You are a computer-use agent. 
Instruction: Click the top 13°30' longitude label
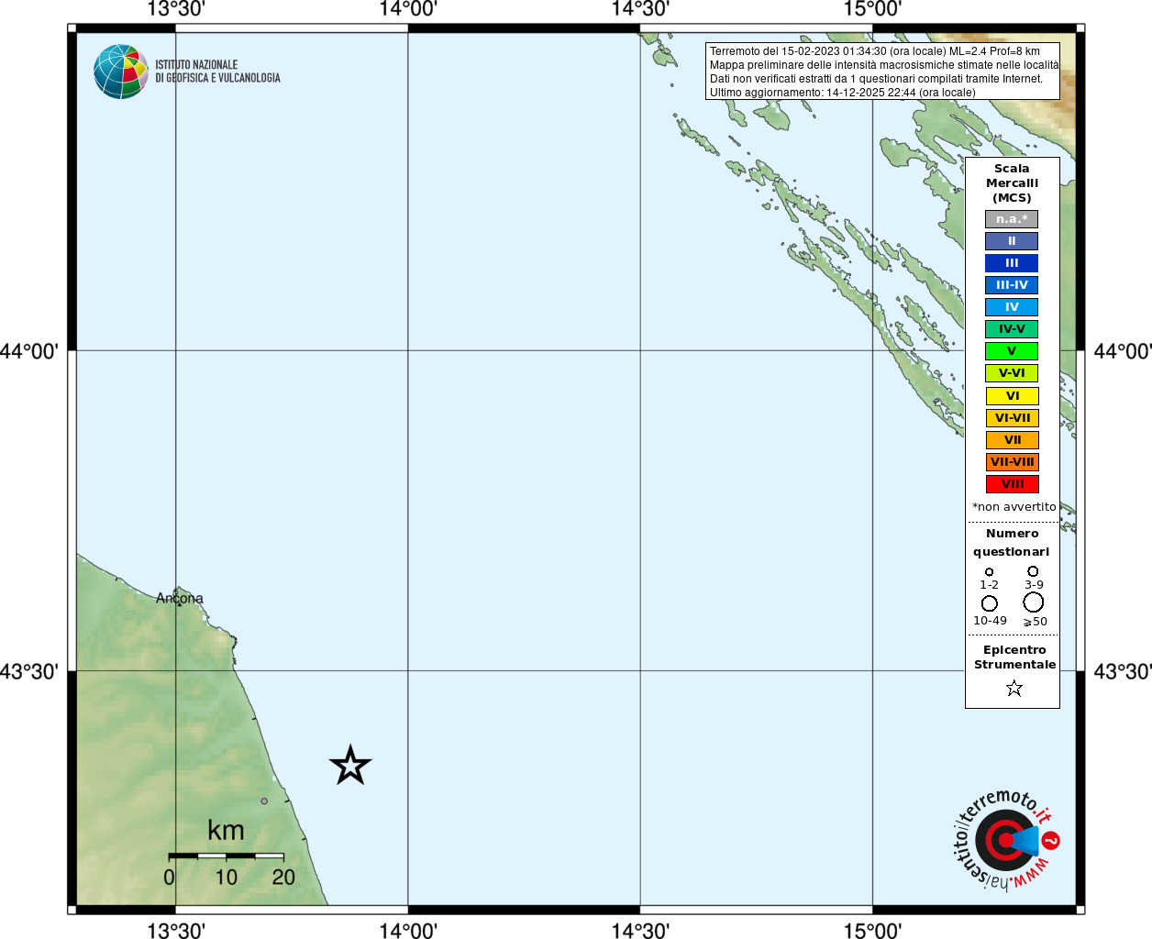point(176,9)
